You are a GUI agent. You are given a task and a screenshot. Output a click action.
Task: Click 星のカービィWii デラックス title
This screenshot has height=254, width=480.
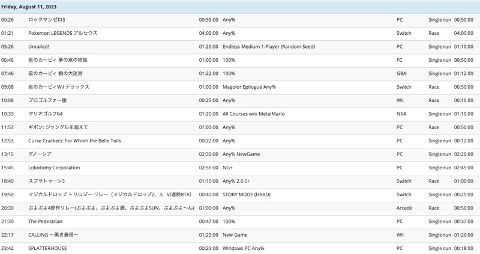tap(59, 87)
